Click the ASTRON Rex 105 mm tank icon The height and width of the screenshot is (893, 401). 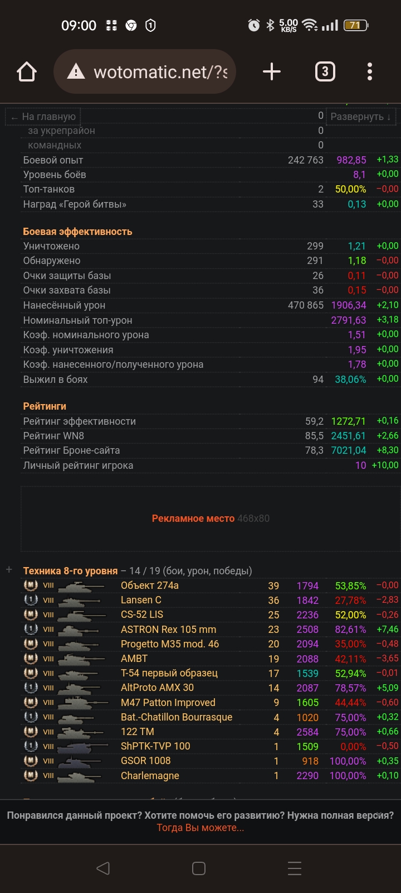pyautogui.click(x=81, y=630)
